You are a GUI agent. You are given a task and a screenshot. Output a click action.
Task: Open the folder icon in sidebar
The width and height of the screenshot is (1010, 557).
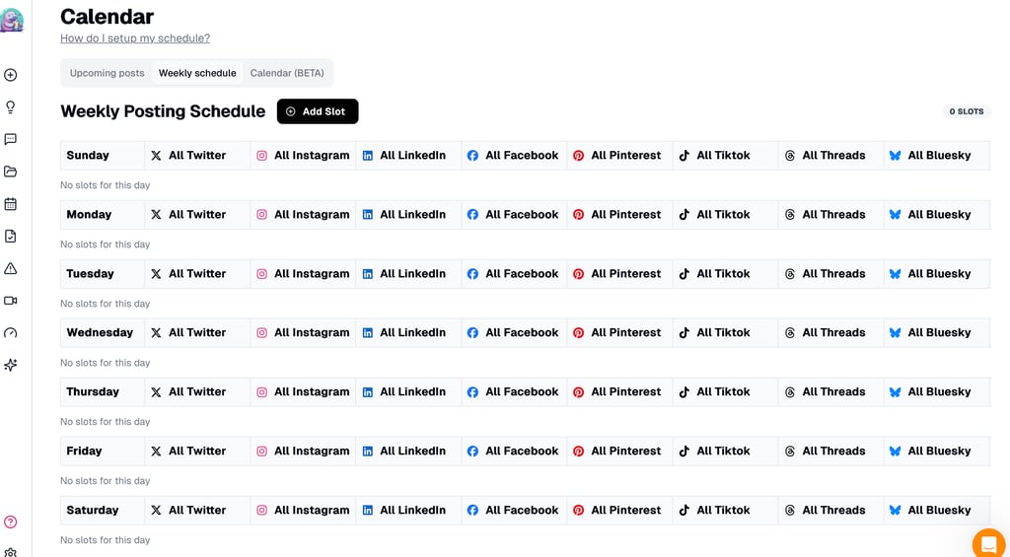pos(11,172)
